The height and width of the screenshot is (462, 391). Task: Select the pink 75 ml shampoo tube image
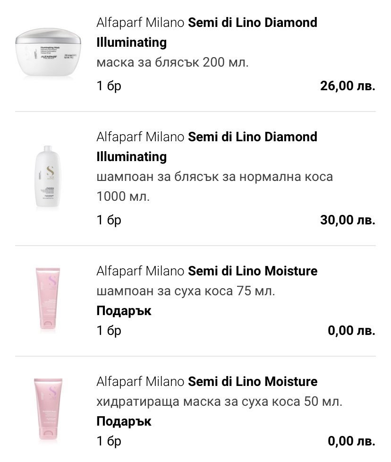(x=48, y=299)
